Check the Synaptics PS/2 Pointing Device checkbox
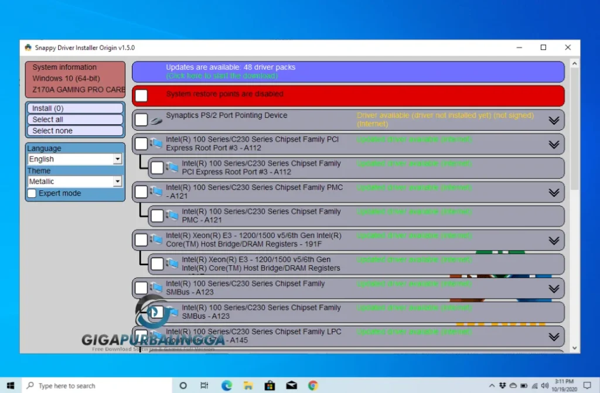 click(x=141, y=119)
